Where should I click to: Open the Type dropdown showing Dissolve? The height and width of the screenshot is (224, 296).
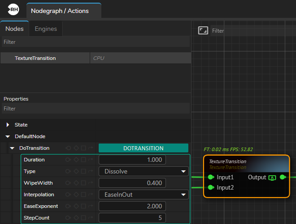(x=144, y=172)
